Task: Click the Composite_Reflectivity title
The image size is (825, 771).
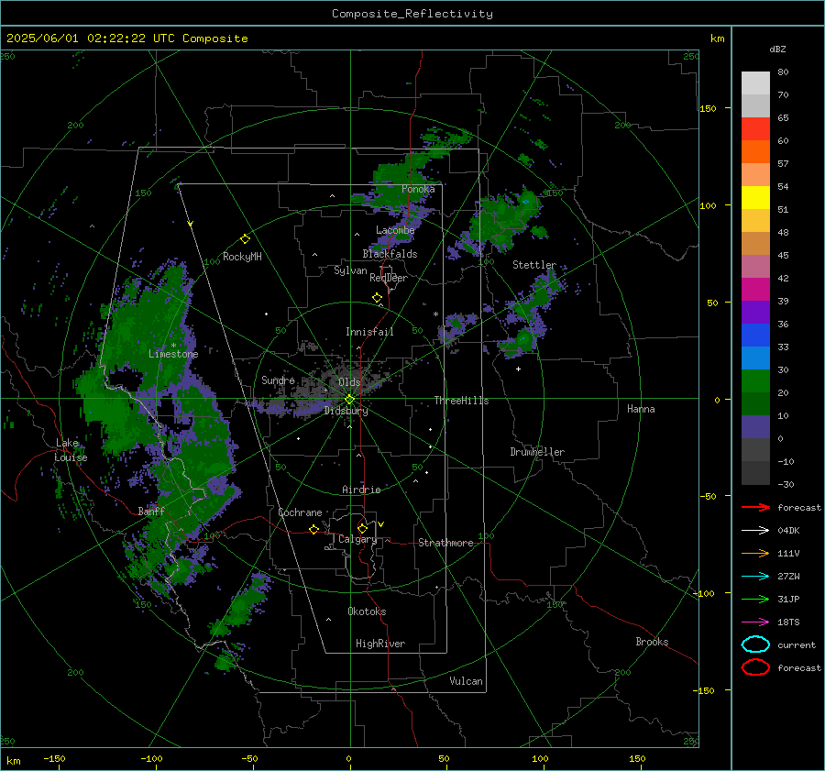Action: click(412, 14)
